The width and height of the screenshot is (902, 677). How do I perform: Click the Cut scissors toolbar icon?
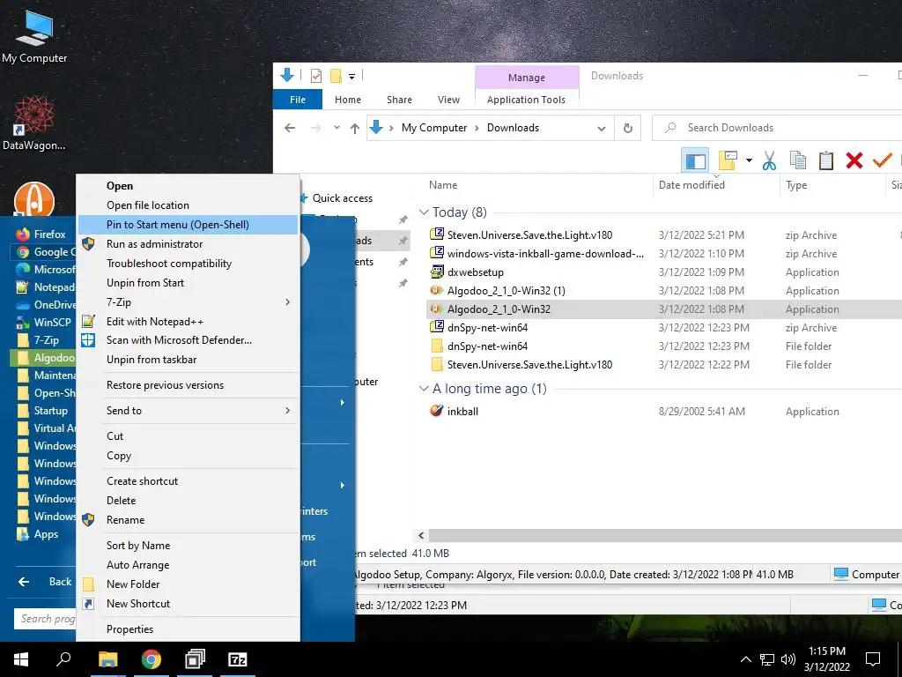coord(769,160)
